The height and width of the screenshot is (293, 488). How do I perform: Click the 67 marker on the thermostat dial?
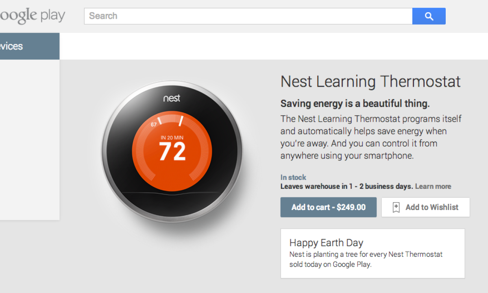154,125
